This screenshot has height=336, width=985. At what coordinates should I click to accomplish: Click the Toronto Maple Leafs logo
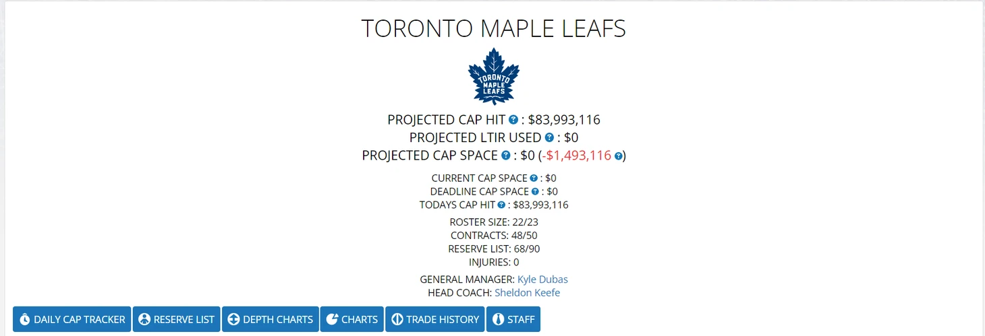(494, 75)
